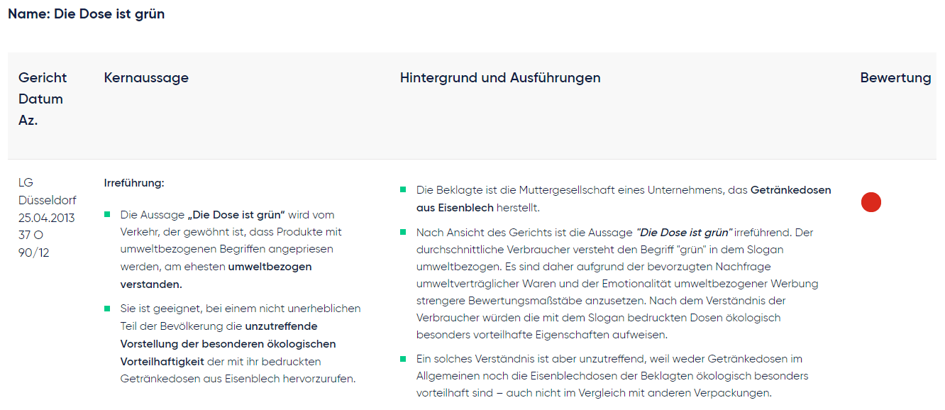Image resolution: width=945 pixels, height=410 pixels.
Task: Click the green bullet before "Die Aussage"
Action: [108, 214]
